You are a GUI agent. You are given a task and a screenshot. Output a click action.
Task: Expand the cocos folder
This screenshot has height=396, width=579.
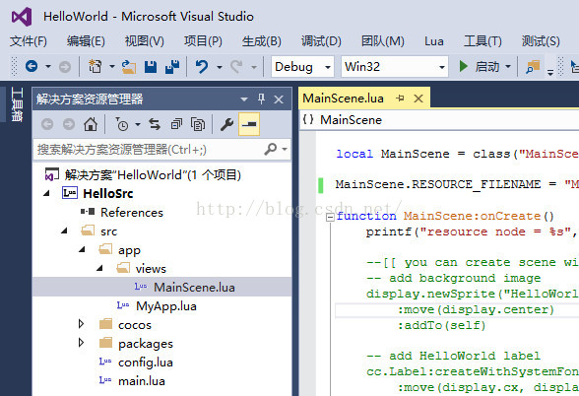click(81, 324)
